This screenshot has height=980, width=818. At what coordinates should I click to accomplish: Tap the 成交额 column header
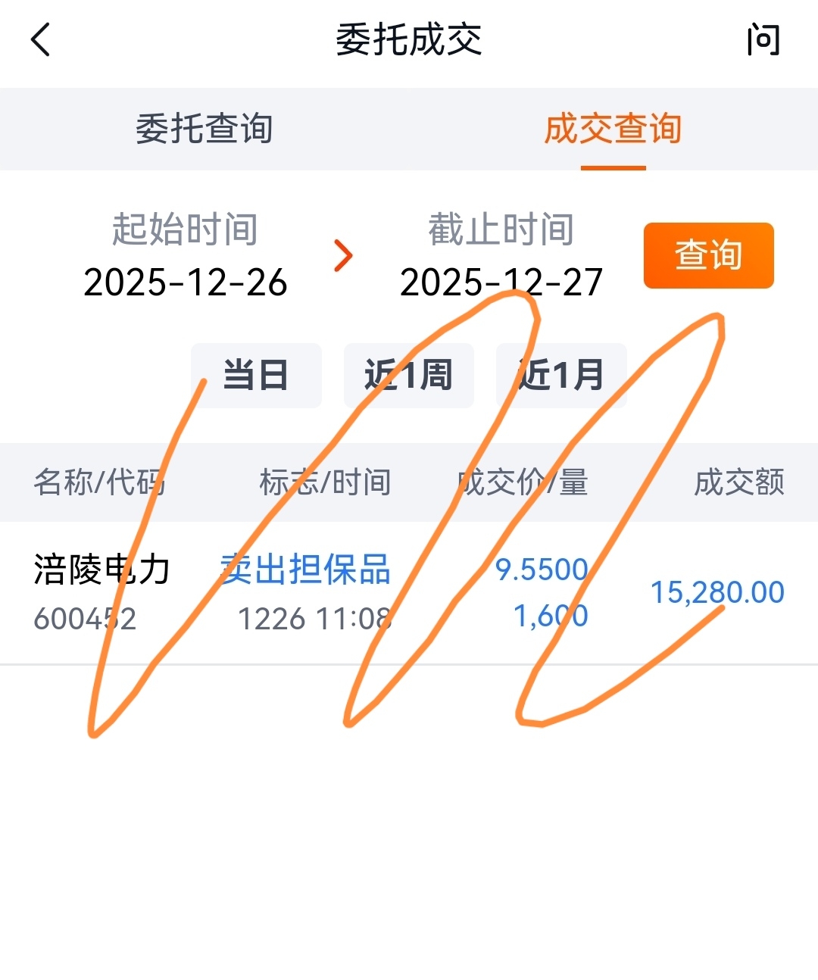coord(739,482)
